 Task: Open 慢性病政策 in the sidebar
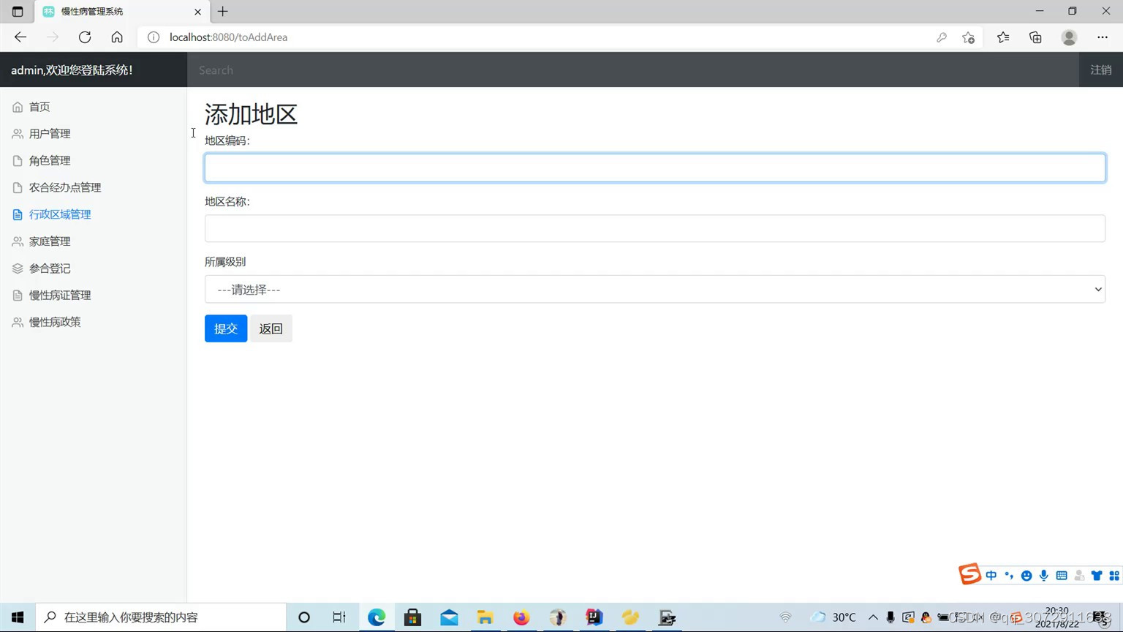coord(55,322)
